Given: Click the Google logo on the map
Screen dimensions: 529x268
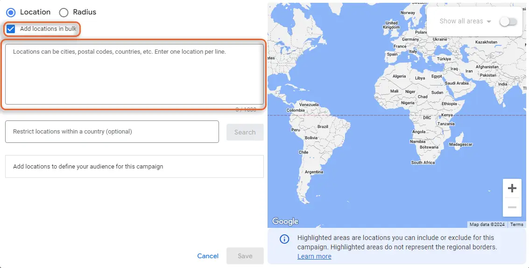Looking at the screenshot, I should pos(285,221).
